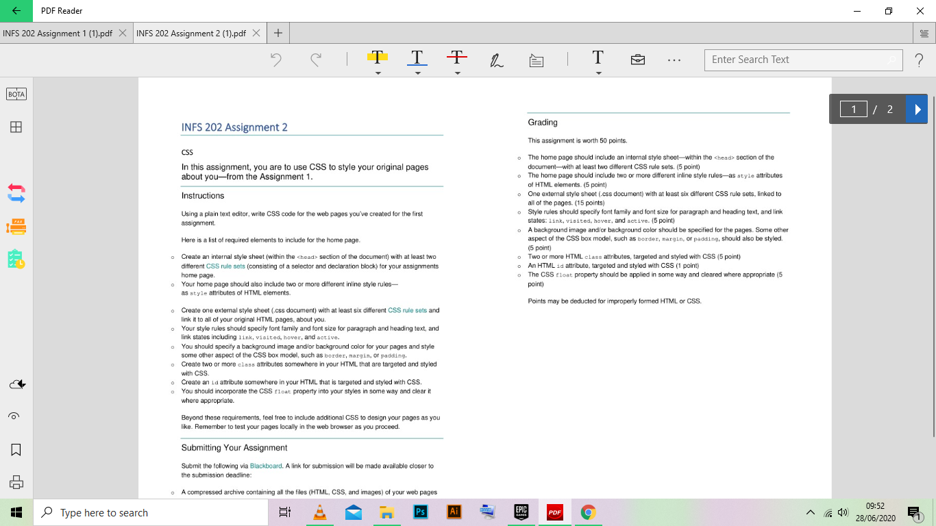This screenshot has width=936, height=526.
Task: Switch to INFS 202 Assignment 1 tab
Action: (58, 34)
